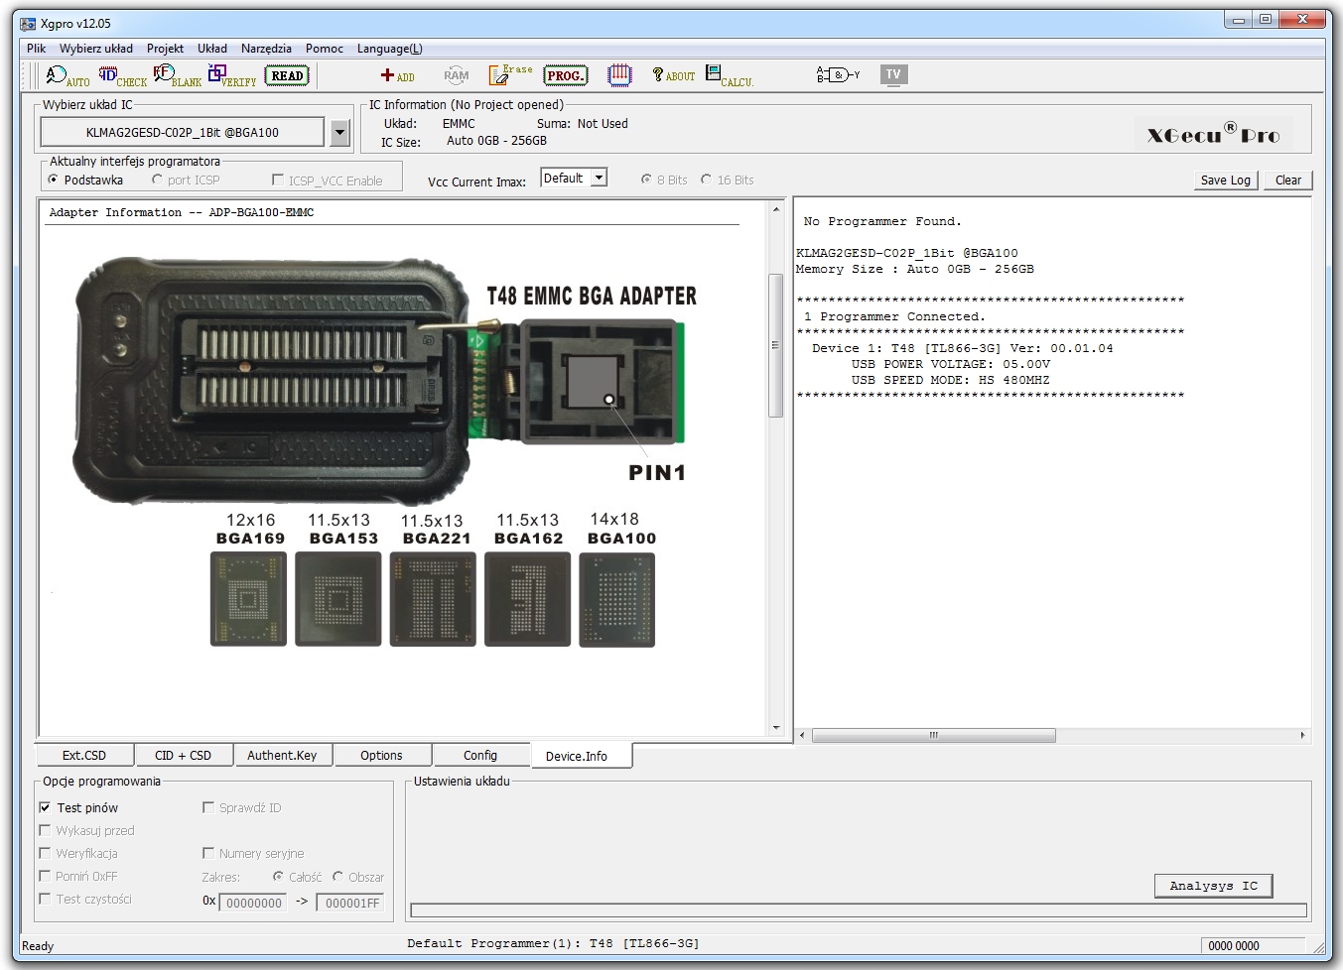
Task: Enable the Wykasuj przed checkbox
Action: (45, 830)
